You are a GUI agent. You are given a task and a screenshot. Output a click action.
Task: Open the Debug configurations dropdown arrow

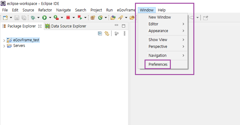[x=38, y=18]
